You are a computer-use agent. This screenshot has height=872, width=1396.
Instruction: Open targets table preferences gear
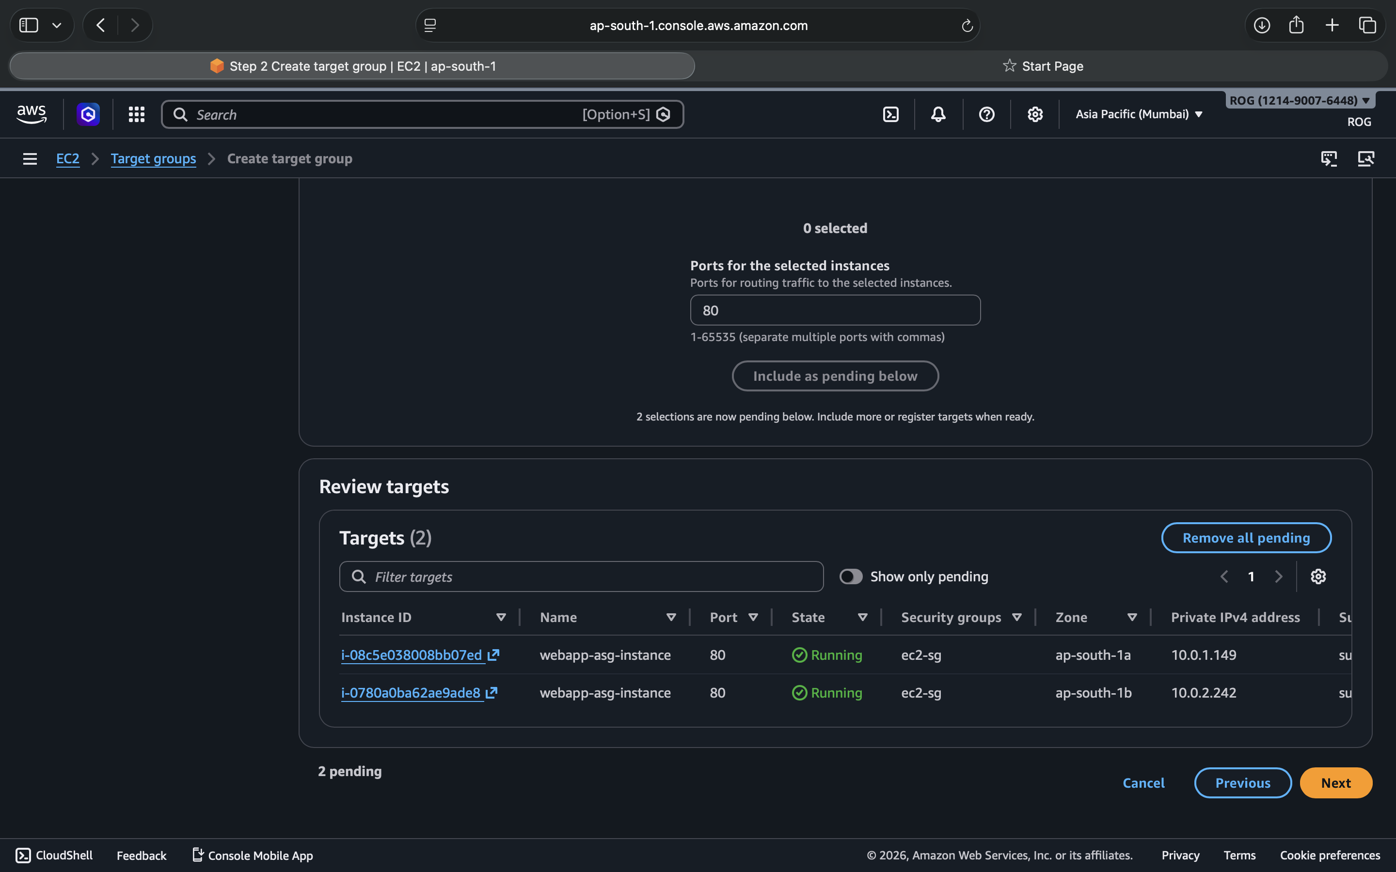1318,576
